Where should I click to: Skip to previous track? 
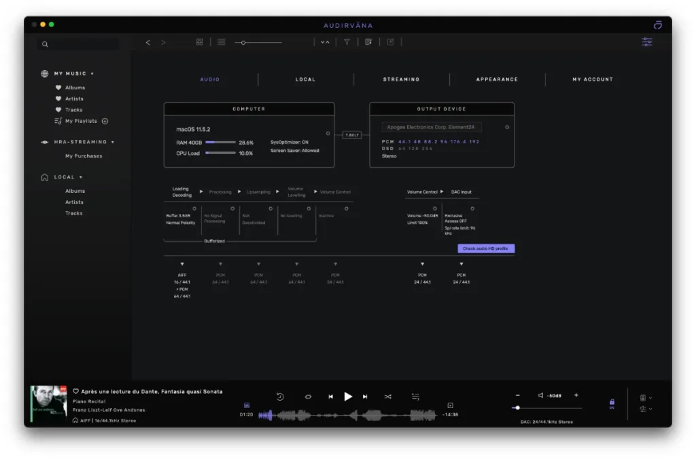click(331, 397)
